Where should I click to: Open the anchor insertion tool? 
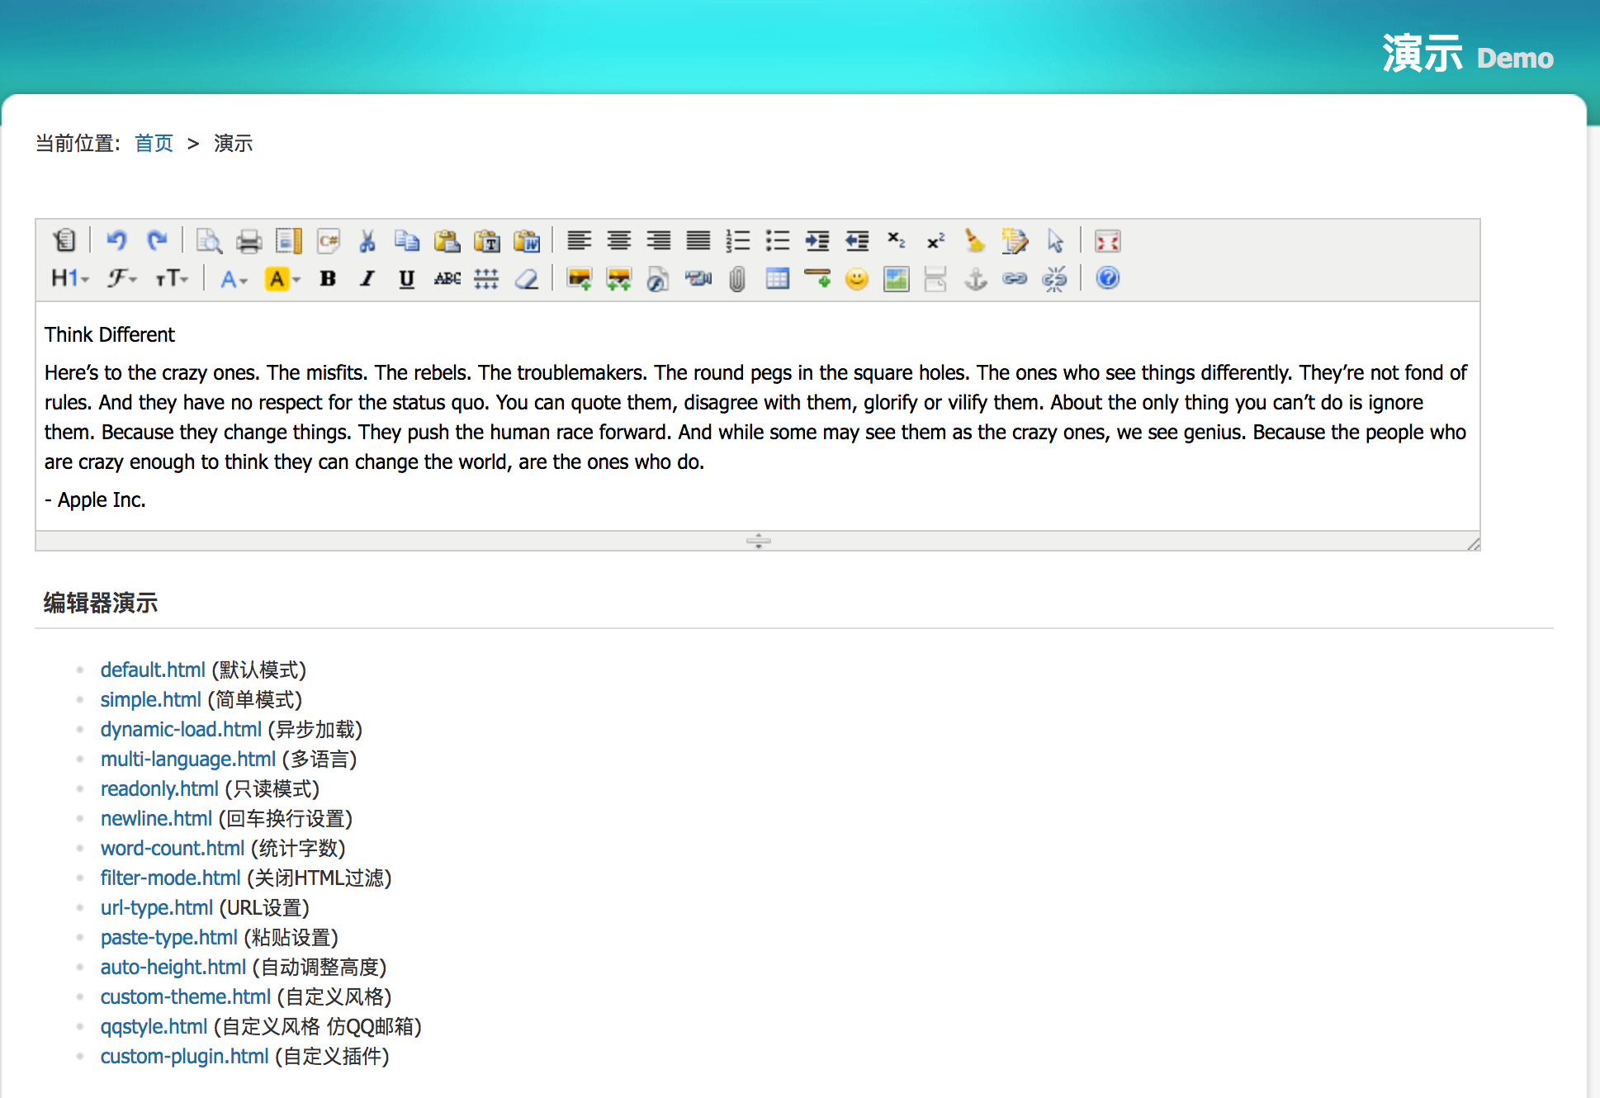click(x=976, y=279)
